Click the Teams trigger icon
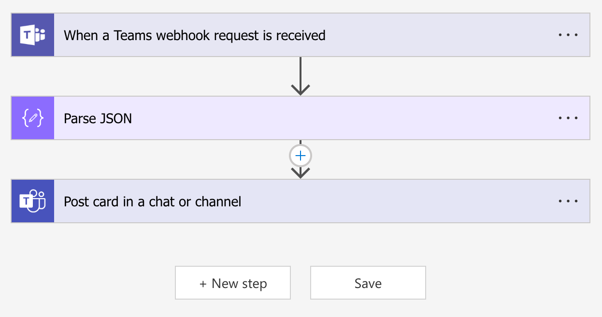The width and height of the screenshot is (602, 317). [32, 34]
